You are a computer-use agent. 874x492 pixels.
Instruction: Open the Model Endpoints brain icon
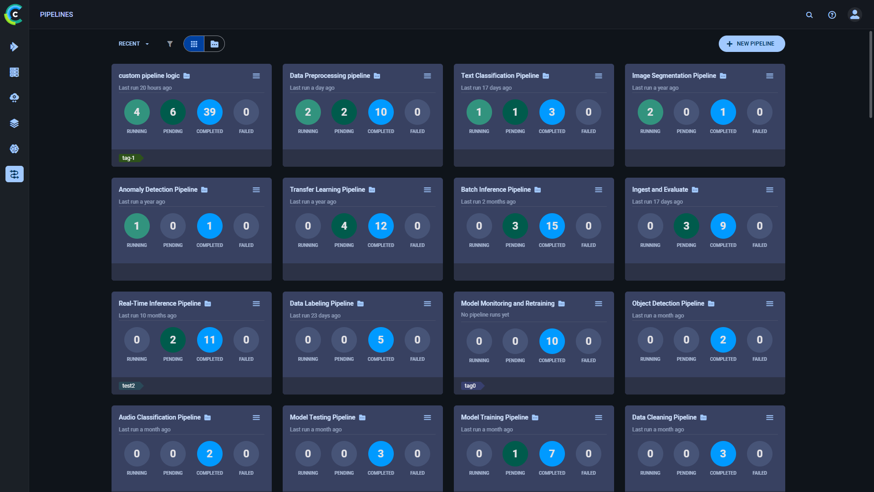[14, 149]
